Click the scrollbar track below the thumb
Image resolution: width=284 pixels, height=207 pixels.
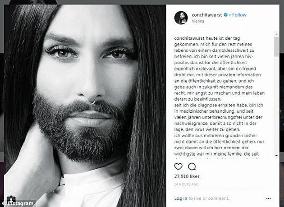tap(276, 105)
